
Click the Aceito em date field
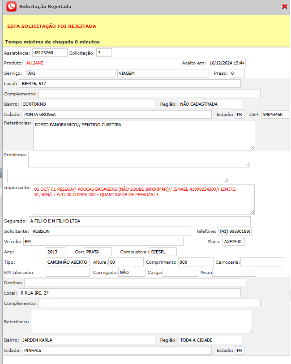pyautogui.click(x=227, y=63)
